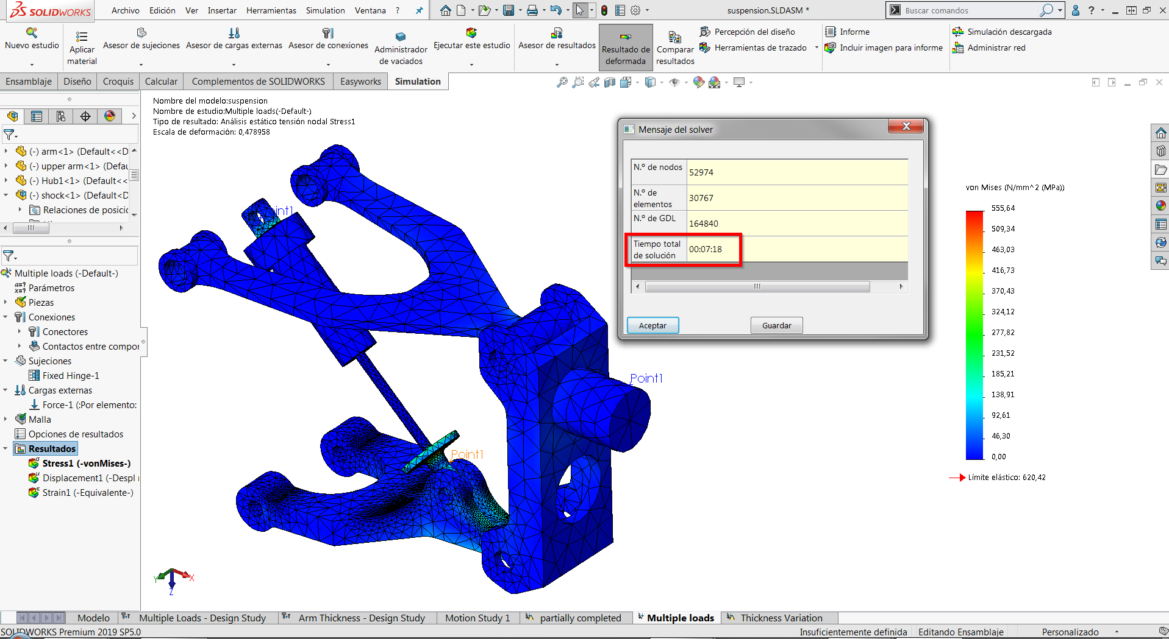
Task: Activate the Stress1 (-vonMises-) result plot
Action: tap(86, 464)
